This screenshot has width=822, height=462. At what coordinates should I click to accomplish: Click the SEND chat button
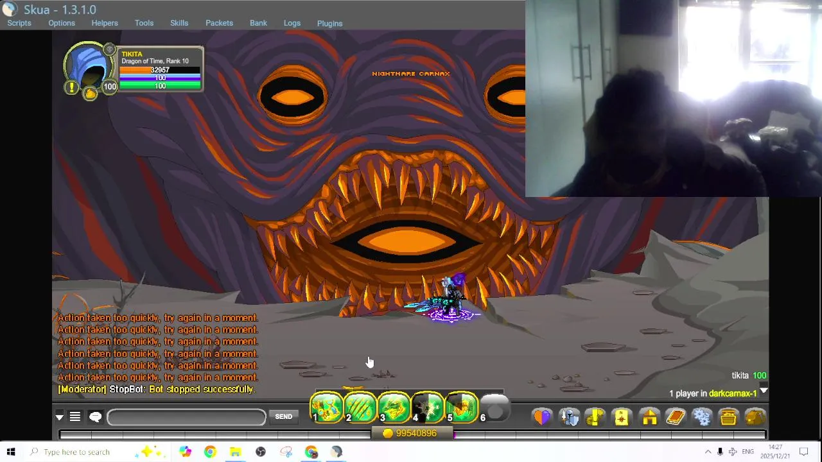pyautogui.click(x=283, y=417)
